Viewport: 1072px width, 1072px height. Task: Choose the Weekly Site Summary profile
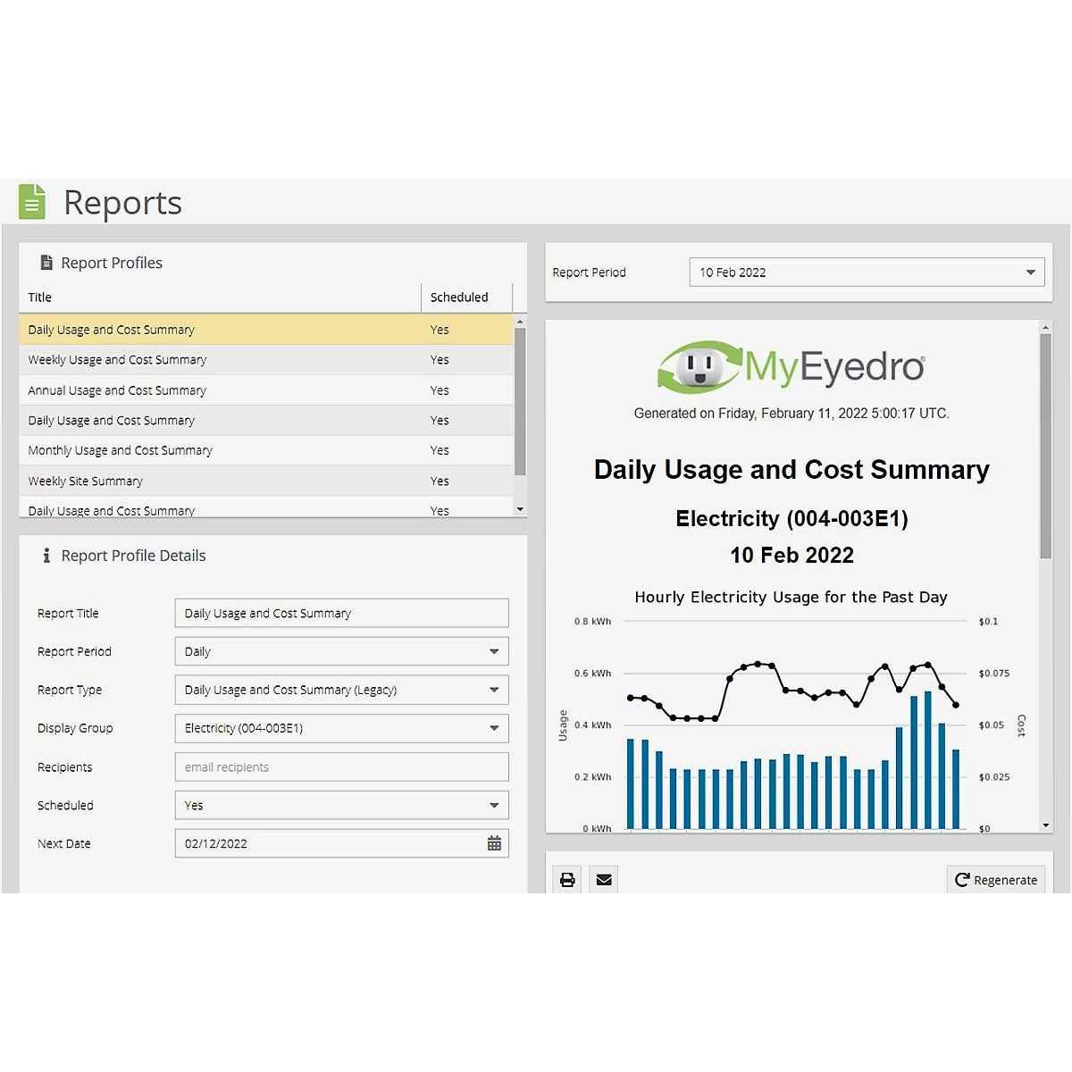click(x=85, y=481)
